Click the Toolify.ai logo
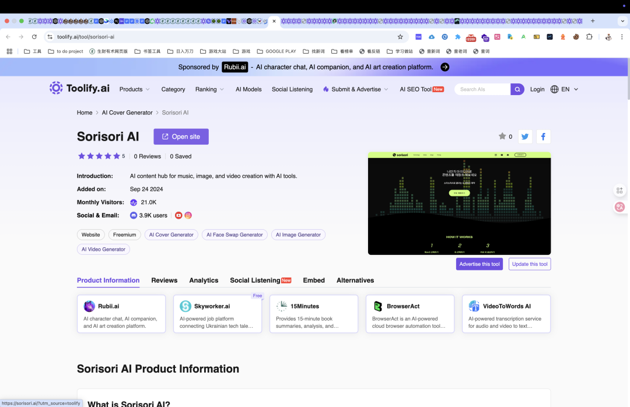Image resolution: width=630 pixels, height=407 pixels. pos(79,88)
